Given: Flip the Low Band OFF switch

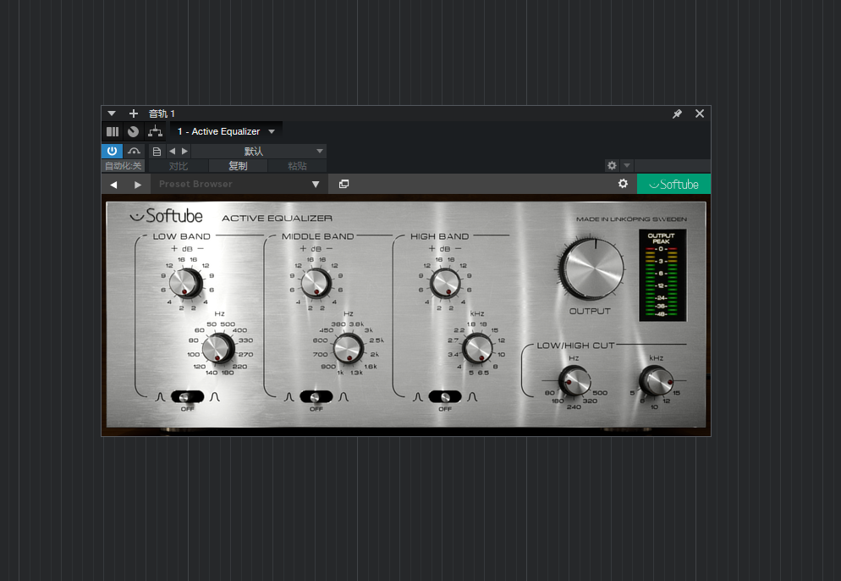Looking at the screenshot, I should (x=187, y=396).
